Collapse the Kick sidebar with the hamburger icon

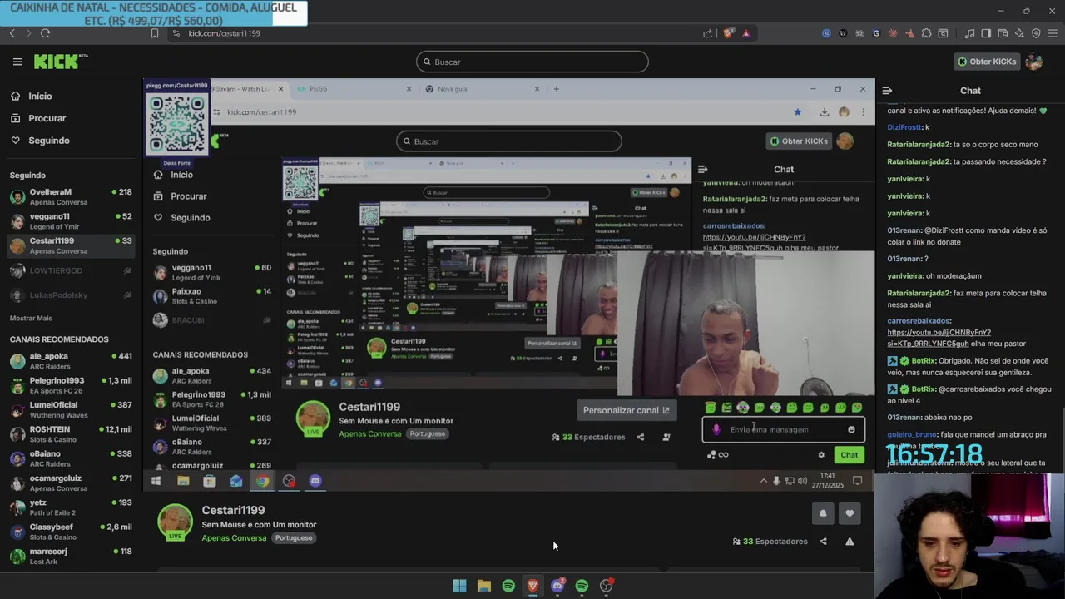(17, 62)
